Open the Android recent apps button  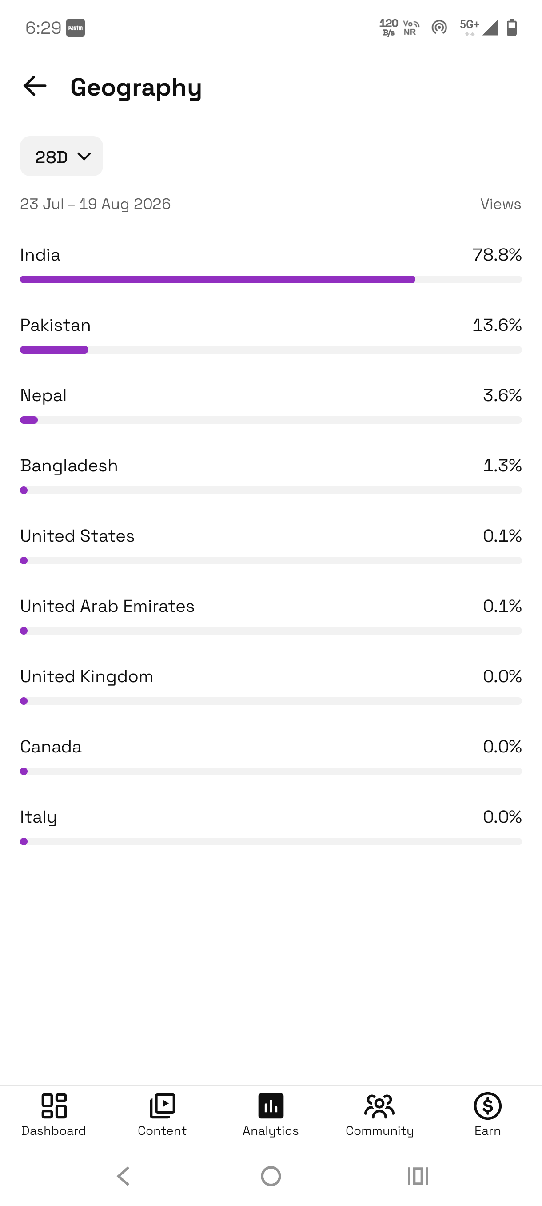(418, 1176)
